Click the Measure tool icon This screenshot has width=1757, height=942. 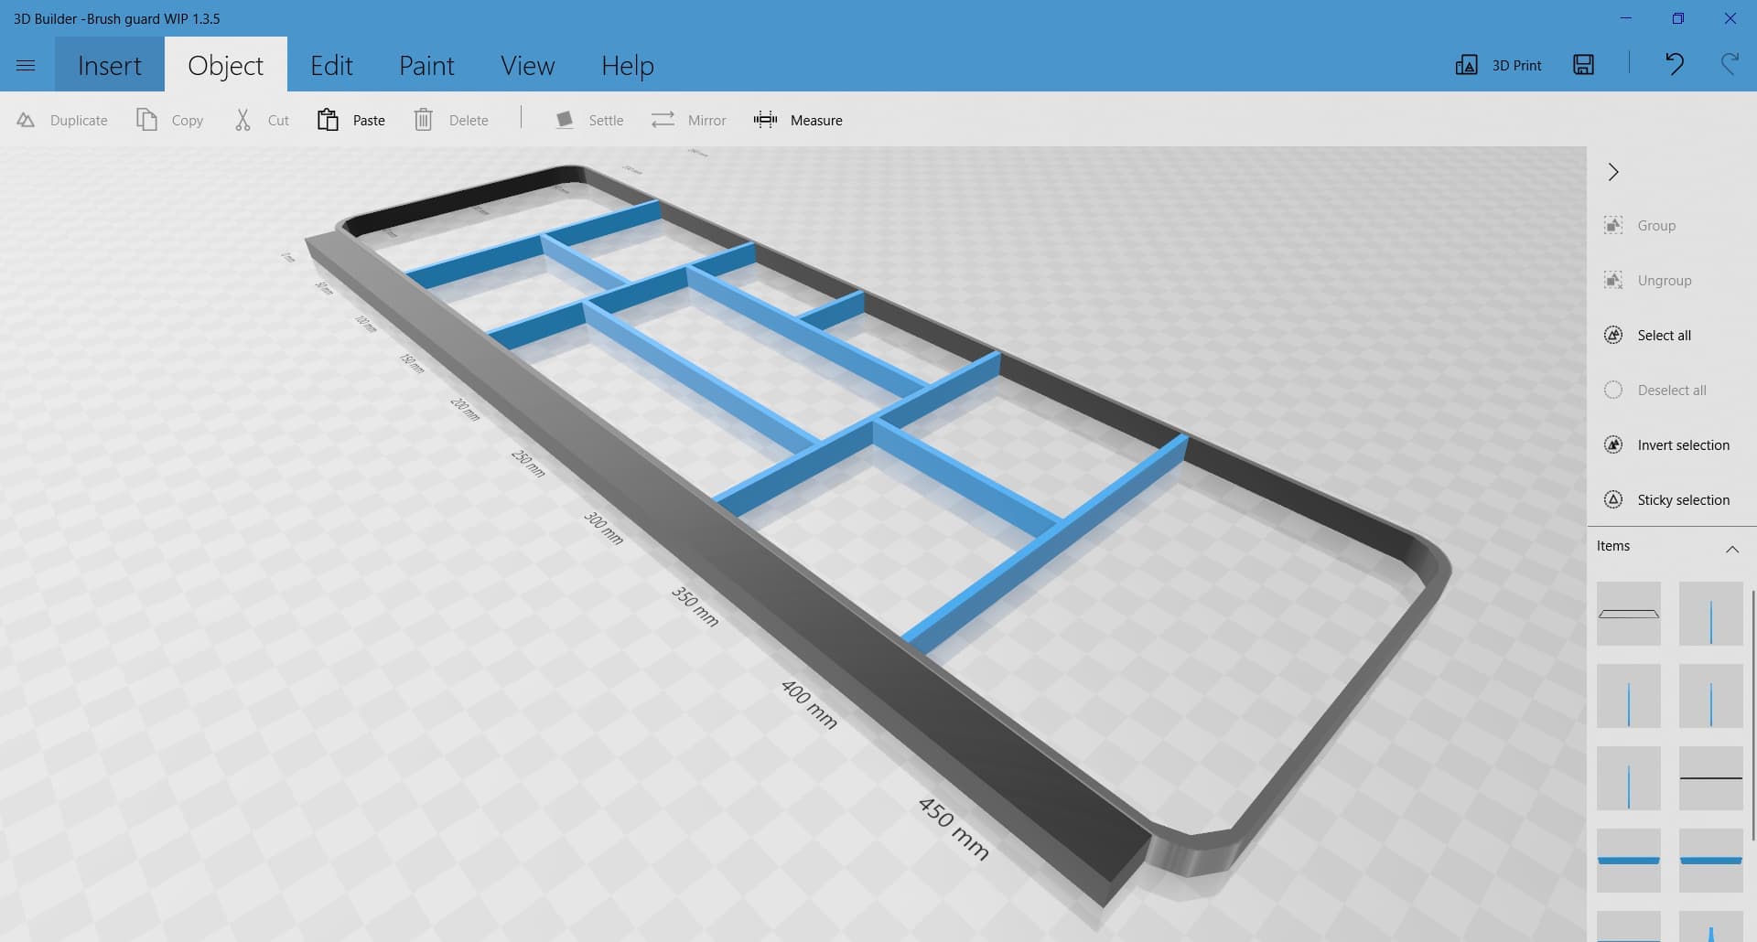click(765, 120)
